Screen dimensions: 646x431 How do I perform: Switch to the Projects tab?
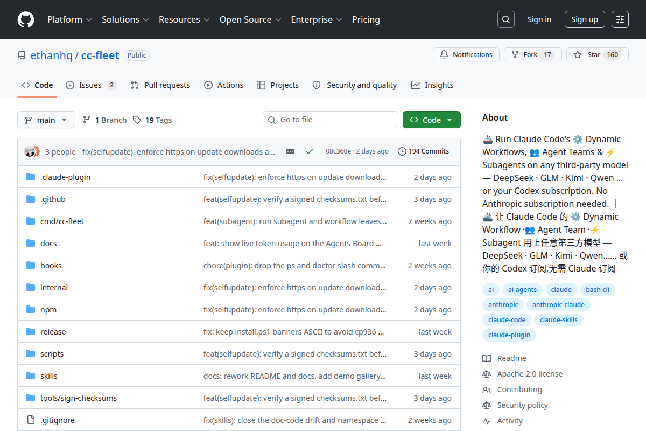click(x=278, y=85)
